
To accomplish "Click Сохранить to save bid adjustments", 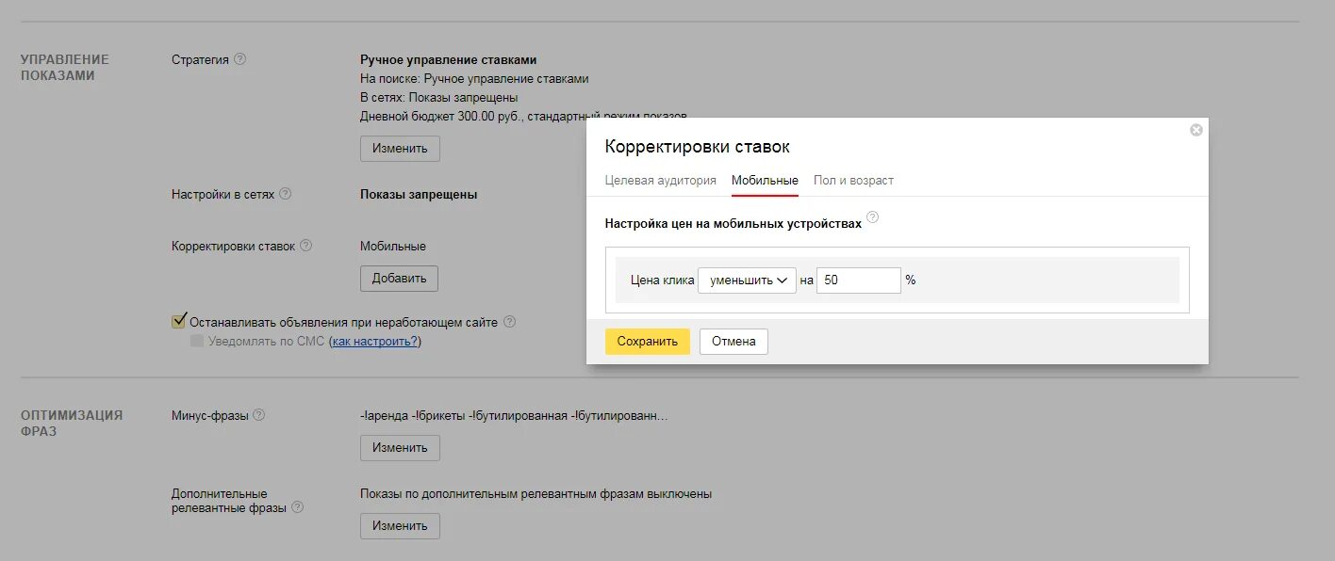I will pos(648,341).
